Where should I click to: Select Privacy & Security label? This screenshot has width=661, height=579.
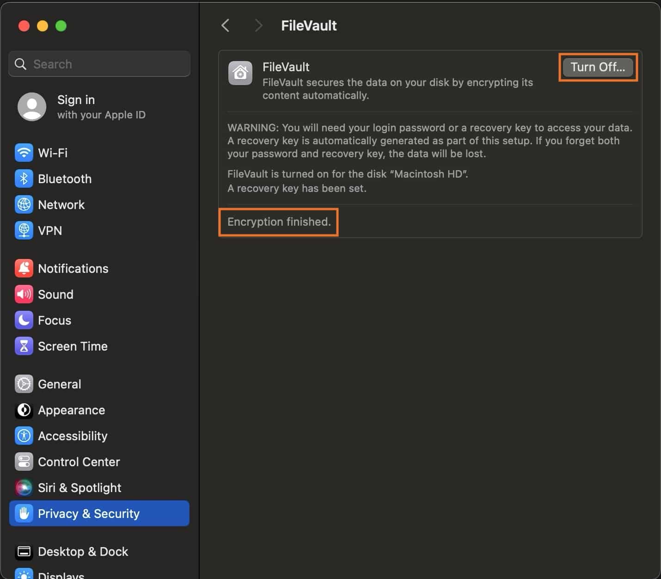point(89,513)
